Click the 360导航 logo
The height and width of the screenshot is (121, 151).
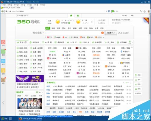[28, 22]
